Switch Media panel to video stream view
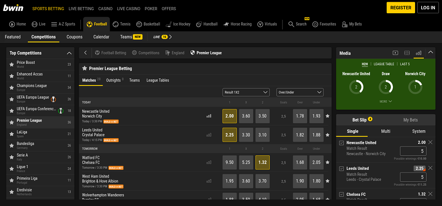442x206 pixels. tap(395, 53)
